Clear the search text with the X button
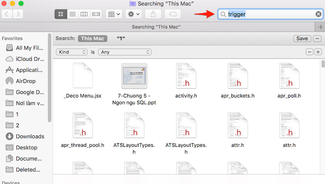Image resolution: width=325 pixels, height=184 pixels. point(318,14)
